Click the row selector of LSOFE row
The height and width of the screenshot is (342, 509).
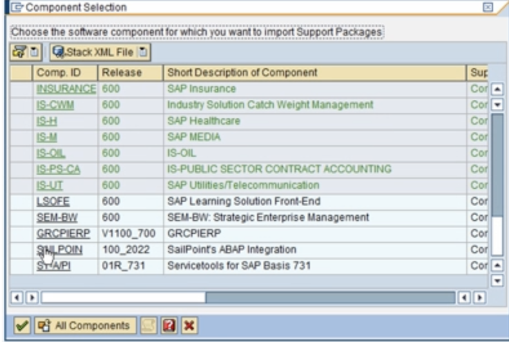pos(21,201)
